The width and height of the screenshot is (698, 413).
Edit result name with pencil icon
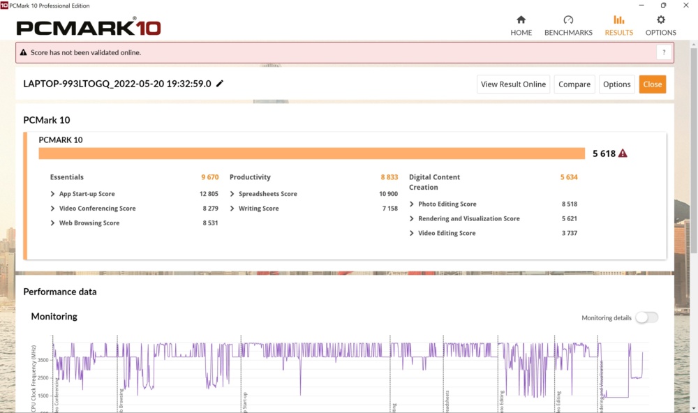(219, 84)
